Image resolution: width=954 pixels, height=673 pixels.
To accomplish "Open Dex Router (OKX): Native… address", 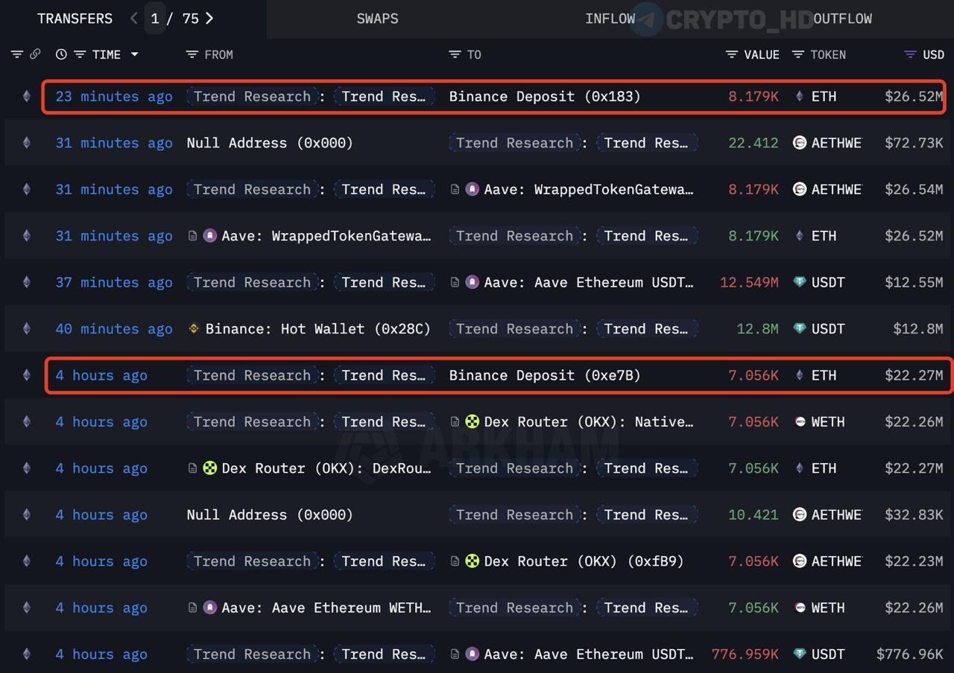I will click(x=589, y=421).
